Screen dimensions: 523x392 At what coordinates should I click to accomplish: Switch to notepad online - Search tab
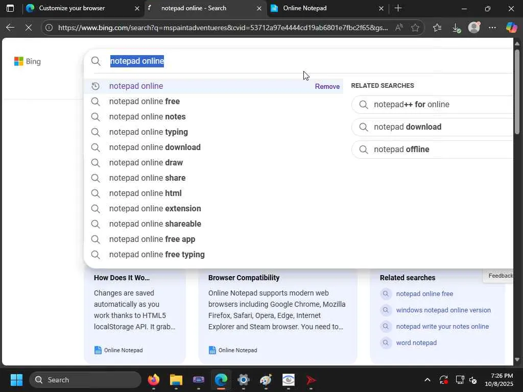(205, 8)
